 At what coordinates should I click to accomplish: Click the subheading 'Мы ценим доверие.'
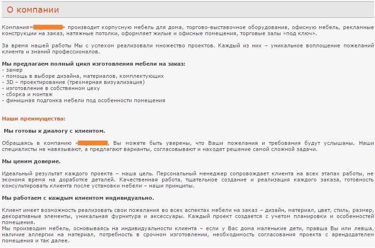(x=31, y=161)
